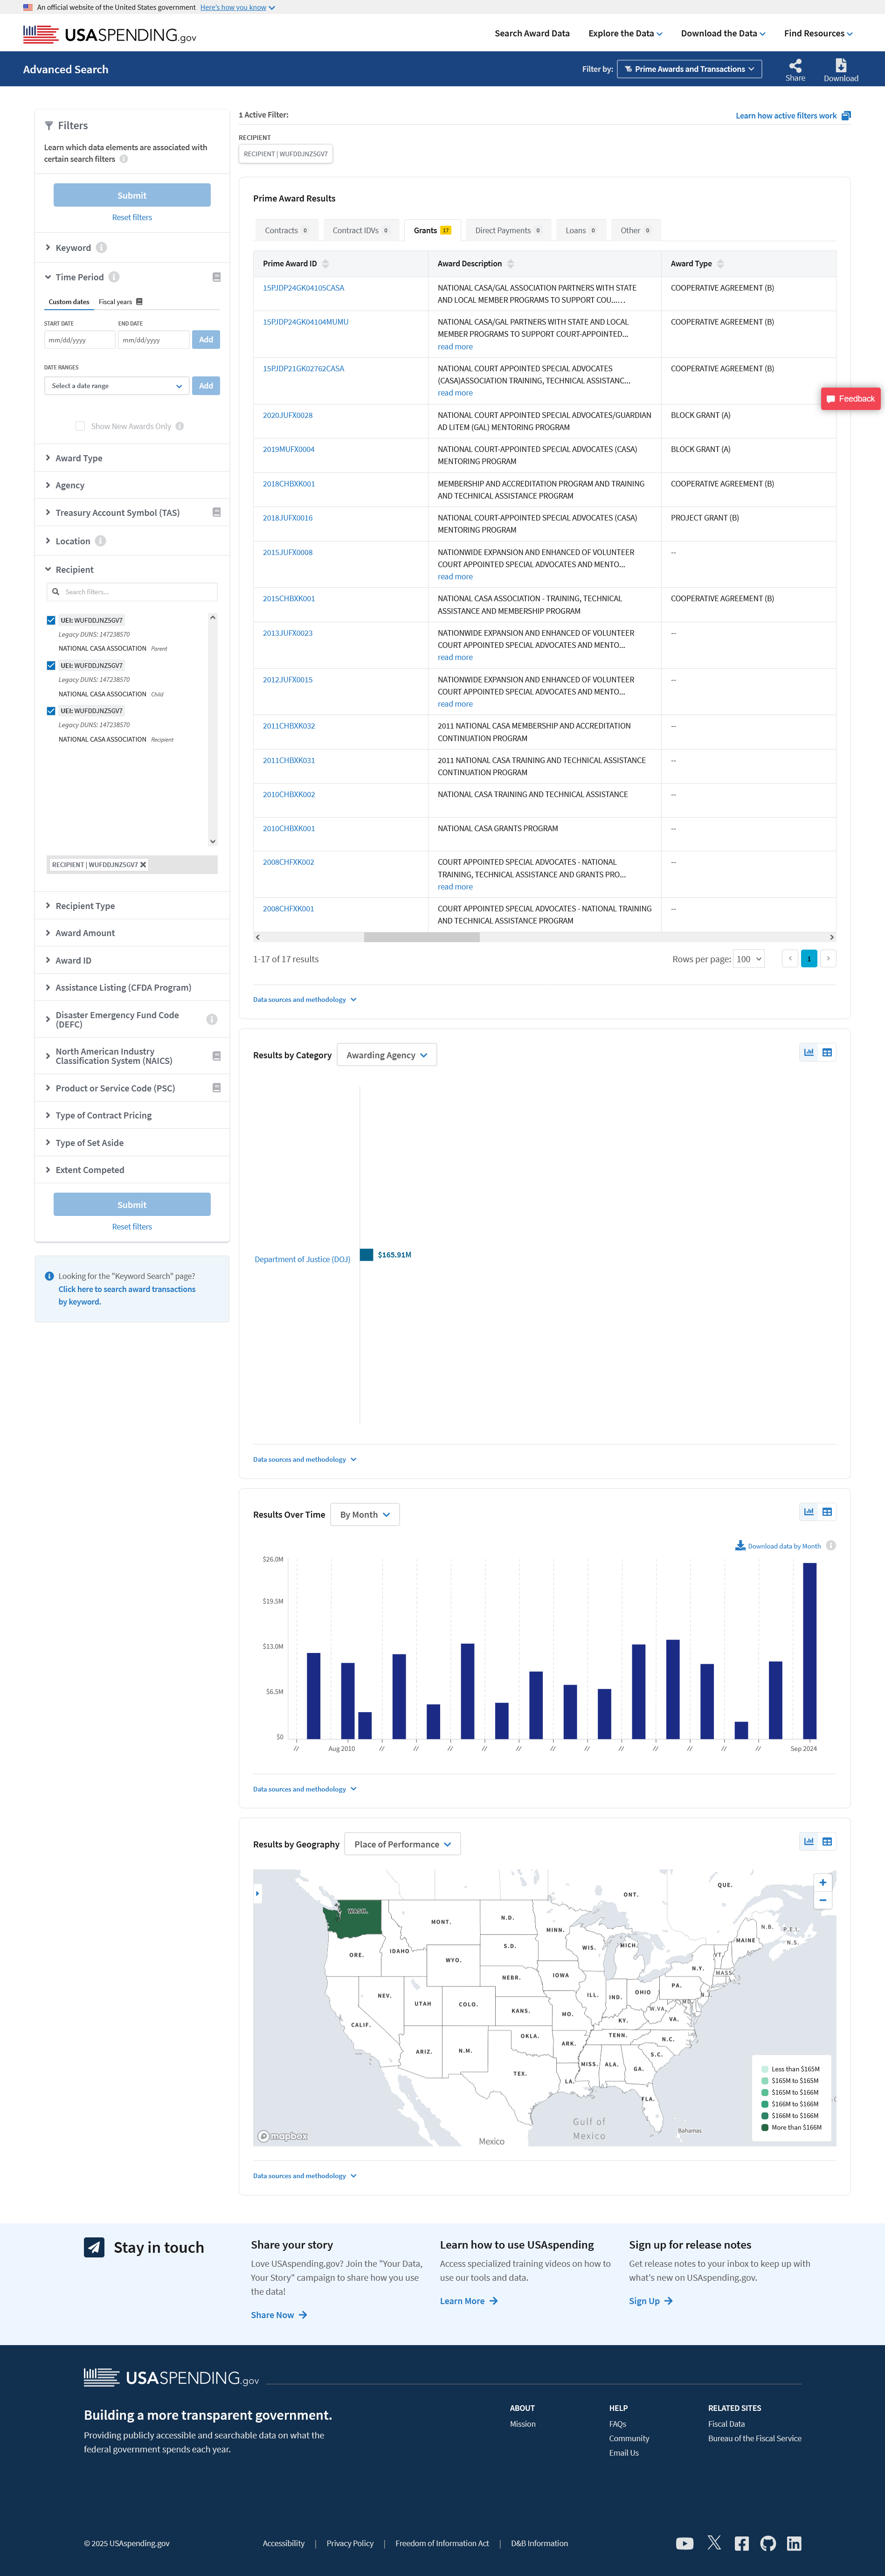The image size is (885, 2576).
Task: Open the Awarding Agency category dropdown
Action: (x=387, y=1055)
